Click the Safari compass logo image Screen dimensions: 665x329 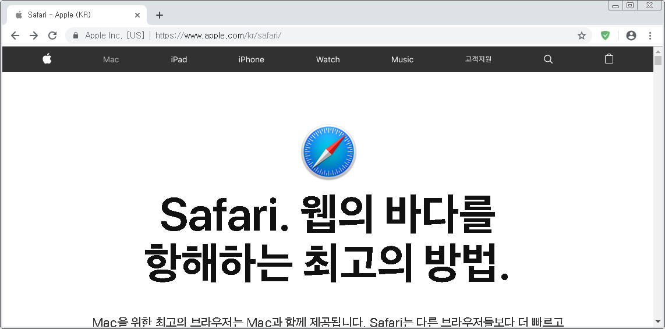coord(328,152)
